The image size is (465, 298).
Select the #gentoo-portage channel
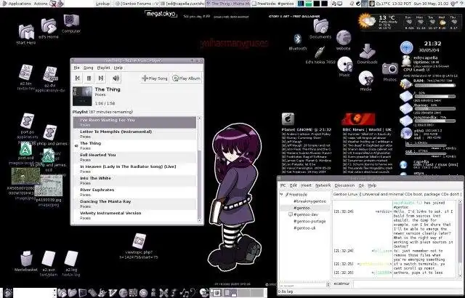(310, 221)
